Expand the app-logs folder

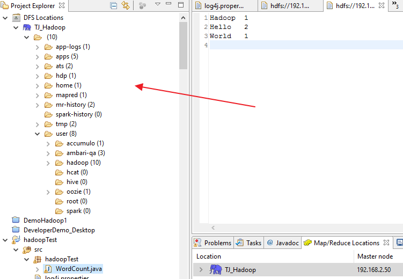click(x=38, y=47)
